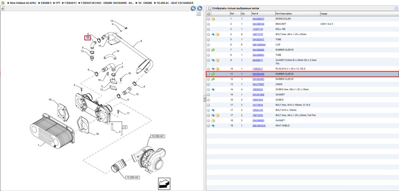Click the previous page blue arrow button
The width and height of the screenshot is (399, 191).
click(194, 8)
